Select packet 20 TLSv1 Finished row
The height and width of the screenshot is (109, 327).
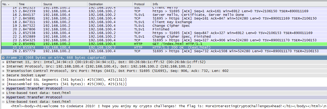point(161,29)
